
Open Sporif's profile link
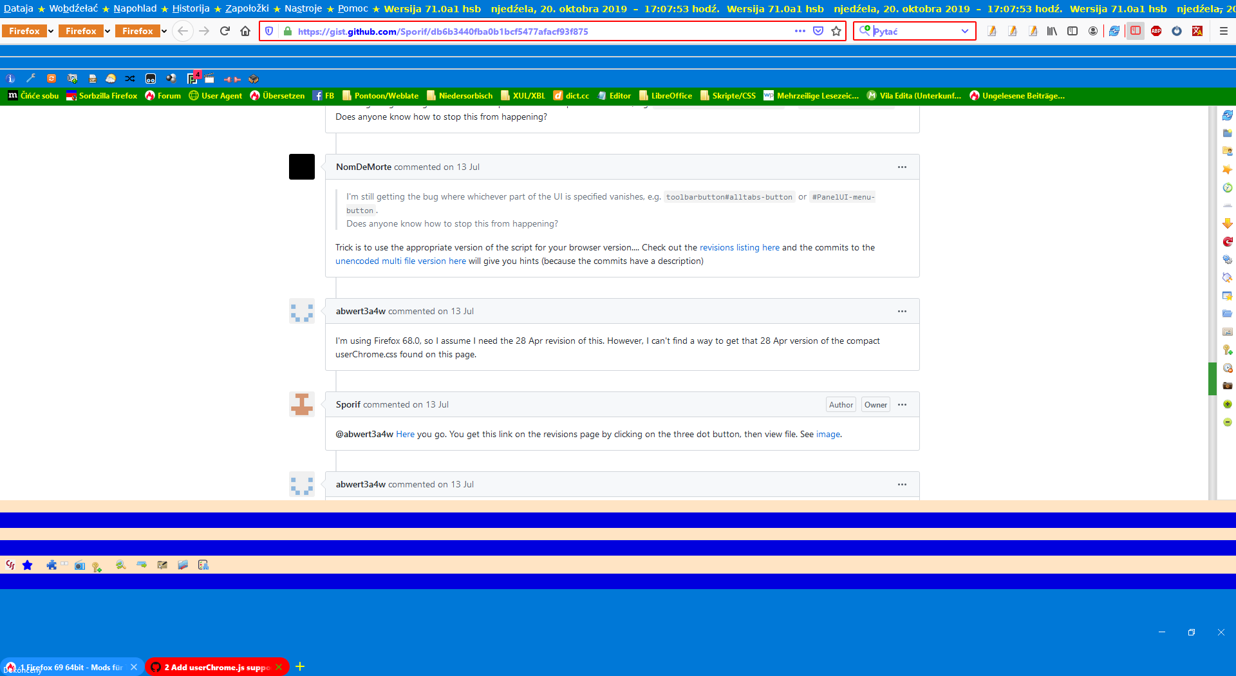348,404
